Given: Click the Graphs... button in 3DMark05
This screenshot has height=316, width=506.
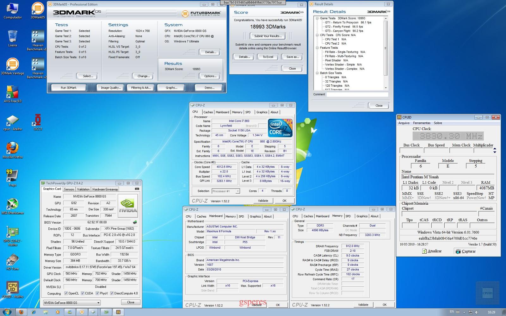Looking at the screenshot, I should (x=171, y=88).
